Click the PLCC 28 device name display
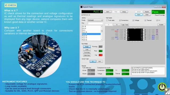 click(x=92, y=12)
